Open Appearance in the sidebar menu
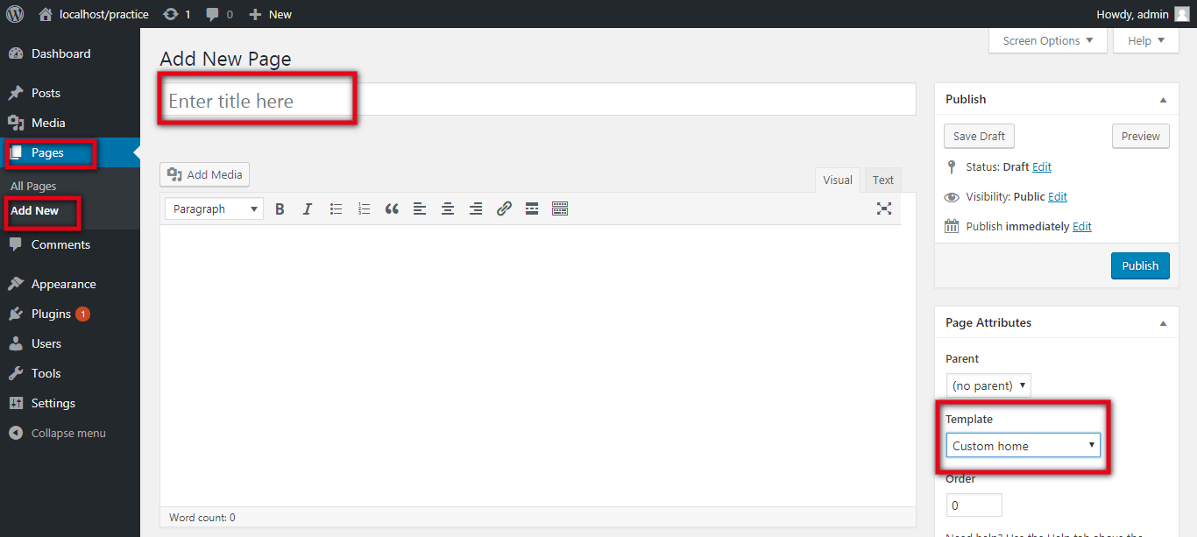Viewport: 1197px width, 537px height. 63,285
